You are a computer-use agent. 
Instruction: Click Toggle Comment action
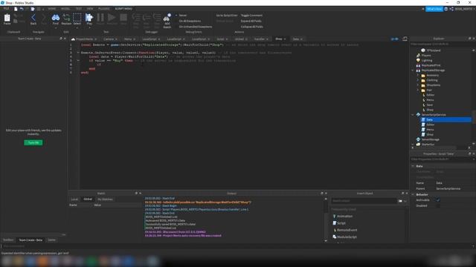(x=251, y=15)
